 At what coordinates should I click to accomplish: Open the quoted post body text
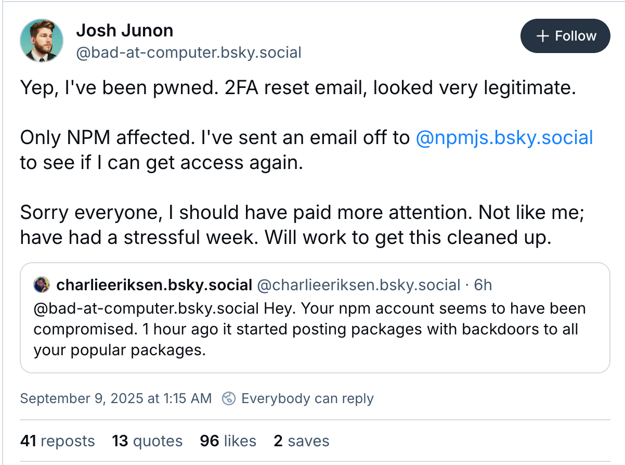pyautogui.click(x=310, y=329)
